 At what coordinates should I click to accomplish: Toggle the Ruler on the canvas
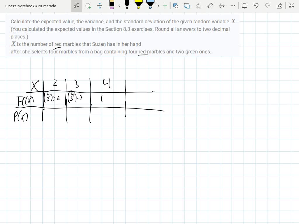[210, 6]
